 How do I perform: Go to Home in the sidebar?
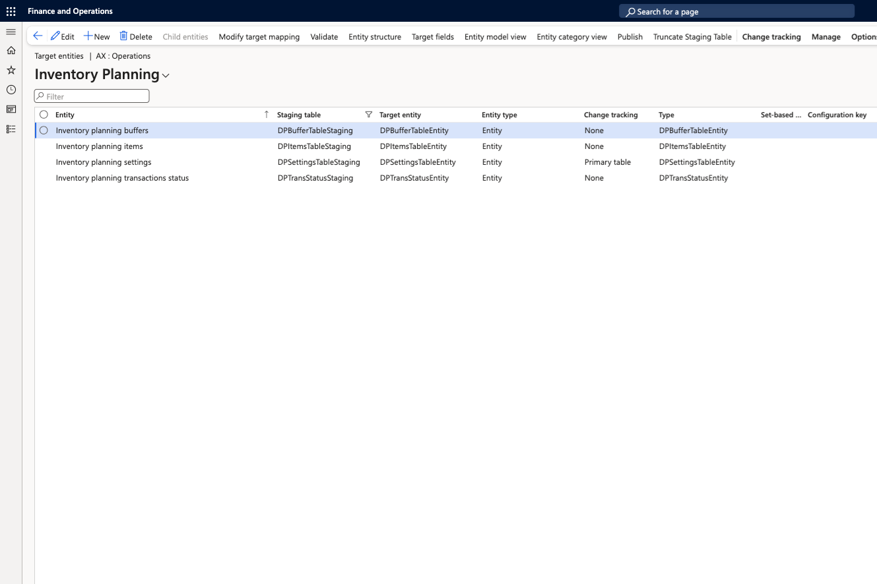pyautogui.click(x=11, y=51)
